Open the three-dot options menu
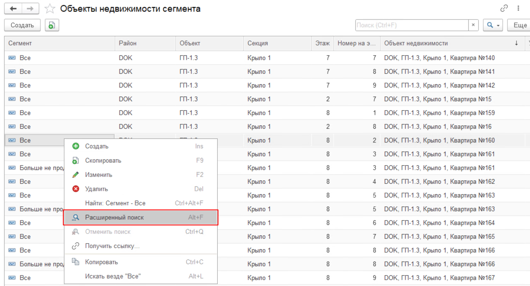This screenshot has width=530, height=286. (x=518, y=8)
